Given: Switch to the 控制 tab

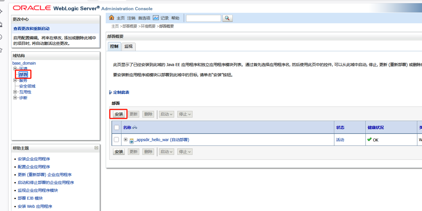Looking at the screenshot, I should (x=114, y=46).
